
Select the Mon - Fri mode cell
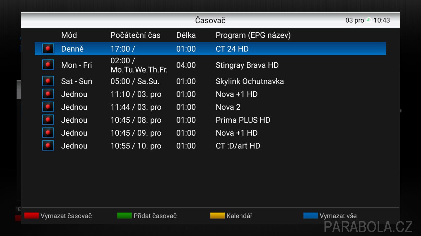pos(76,65)
